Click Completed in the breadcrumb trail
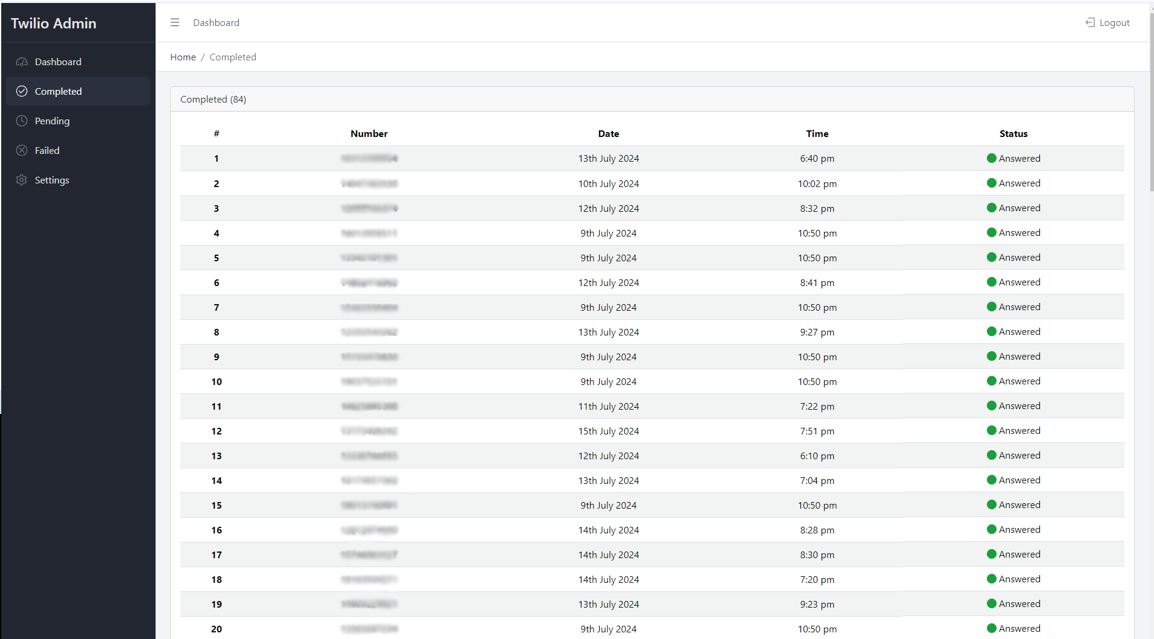The height and width of the screenshot is (639, 1154). 233,57
